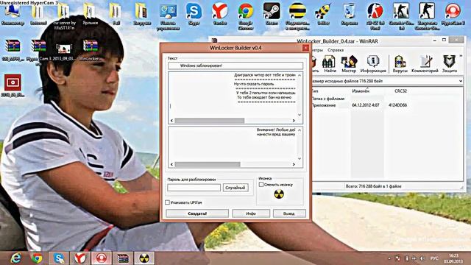
Task: Enable the Сменить иконку checkbox
Action: point(261,185)
